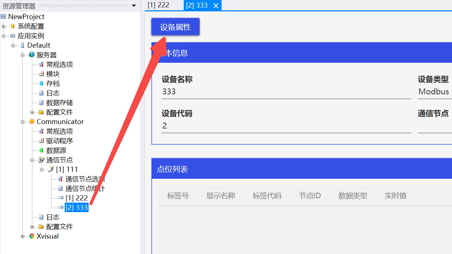Click the 通信节点选项 icon
This screenshot has width=452, height=254.
[x=61, y=179]
